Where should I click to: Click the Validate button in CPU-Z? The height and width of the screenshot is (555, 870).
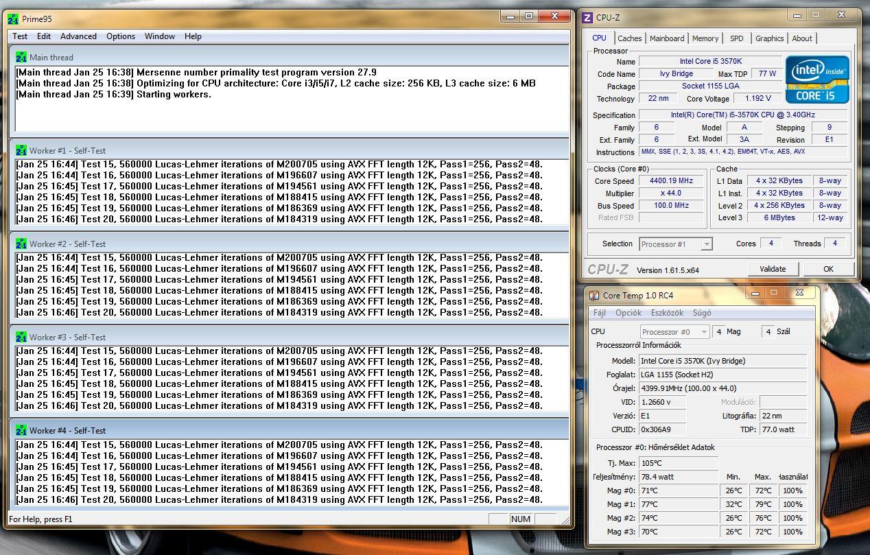click(x=775, y=269)
